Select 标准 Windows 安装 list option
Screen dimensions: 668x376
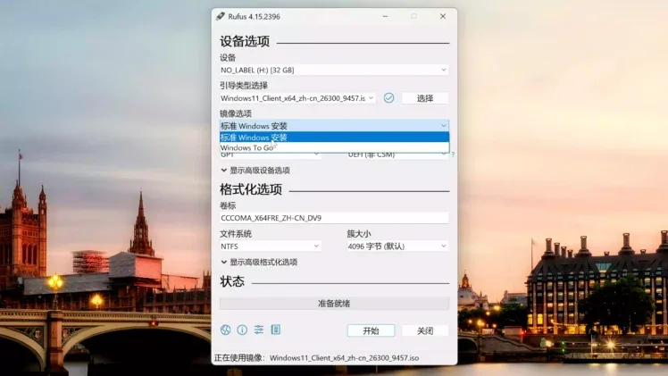pos(334,138)
